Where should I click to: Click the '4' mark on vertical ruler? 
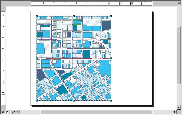pyautogui.click(x=3, y=60)
